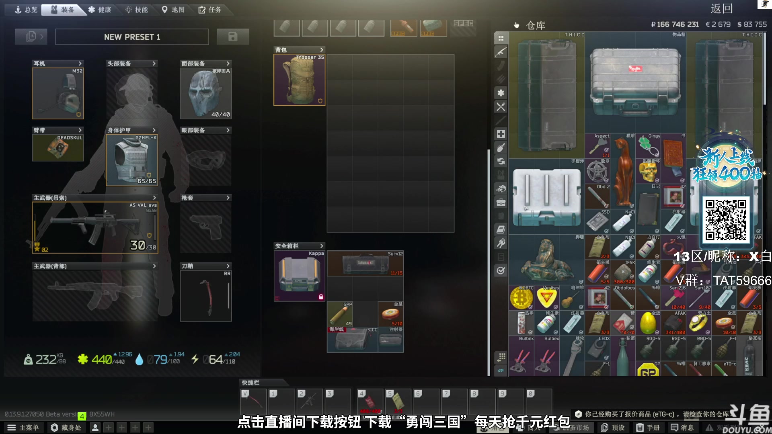This screenshot has height=434, width=772.
Task: Expand the 背包 backpack slot arrow
Action: (x=321, y=50)
